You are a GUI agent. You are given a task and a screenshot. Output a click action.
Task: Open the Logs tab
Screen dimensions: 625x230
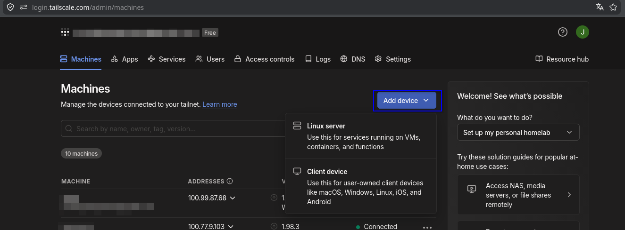pyautogui.click(x=317, y=59)
